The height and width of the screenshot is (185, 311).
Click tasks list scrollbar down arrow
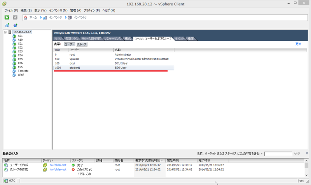306,175
